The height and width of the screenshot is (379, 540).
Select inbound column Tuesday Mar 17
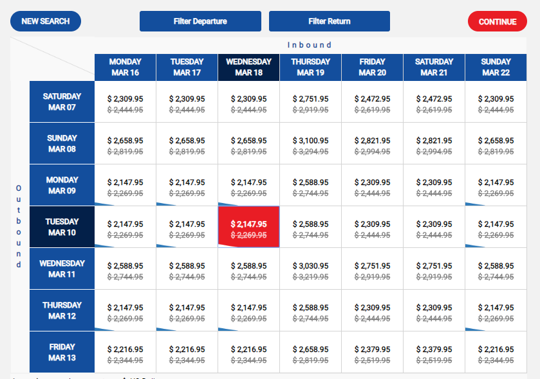point(187,67)
